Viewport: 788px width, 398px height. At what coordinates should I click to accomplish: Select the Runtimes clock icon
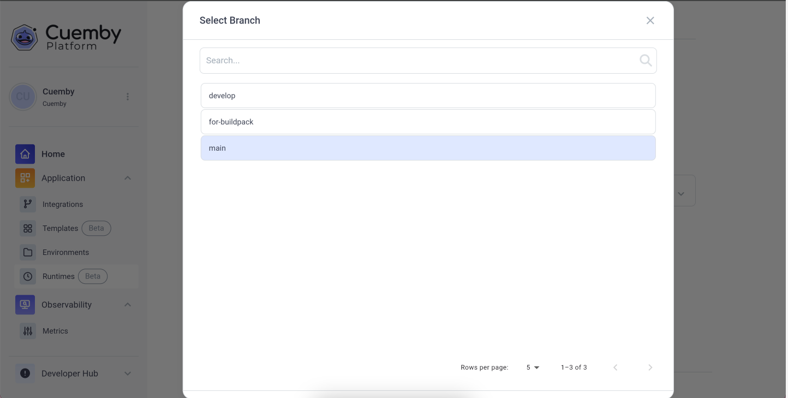[x=28, y=276]
